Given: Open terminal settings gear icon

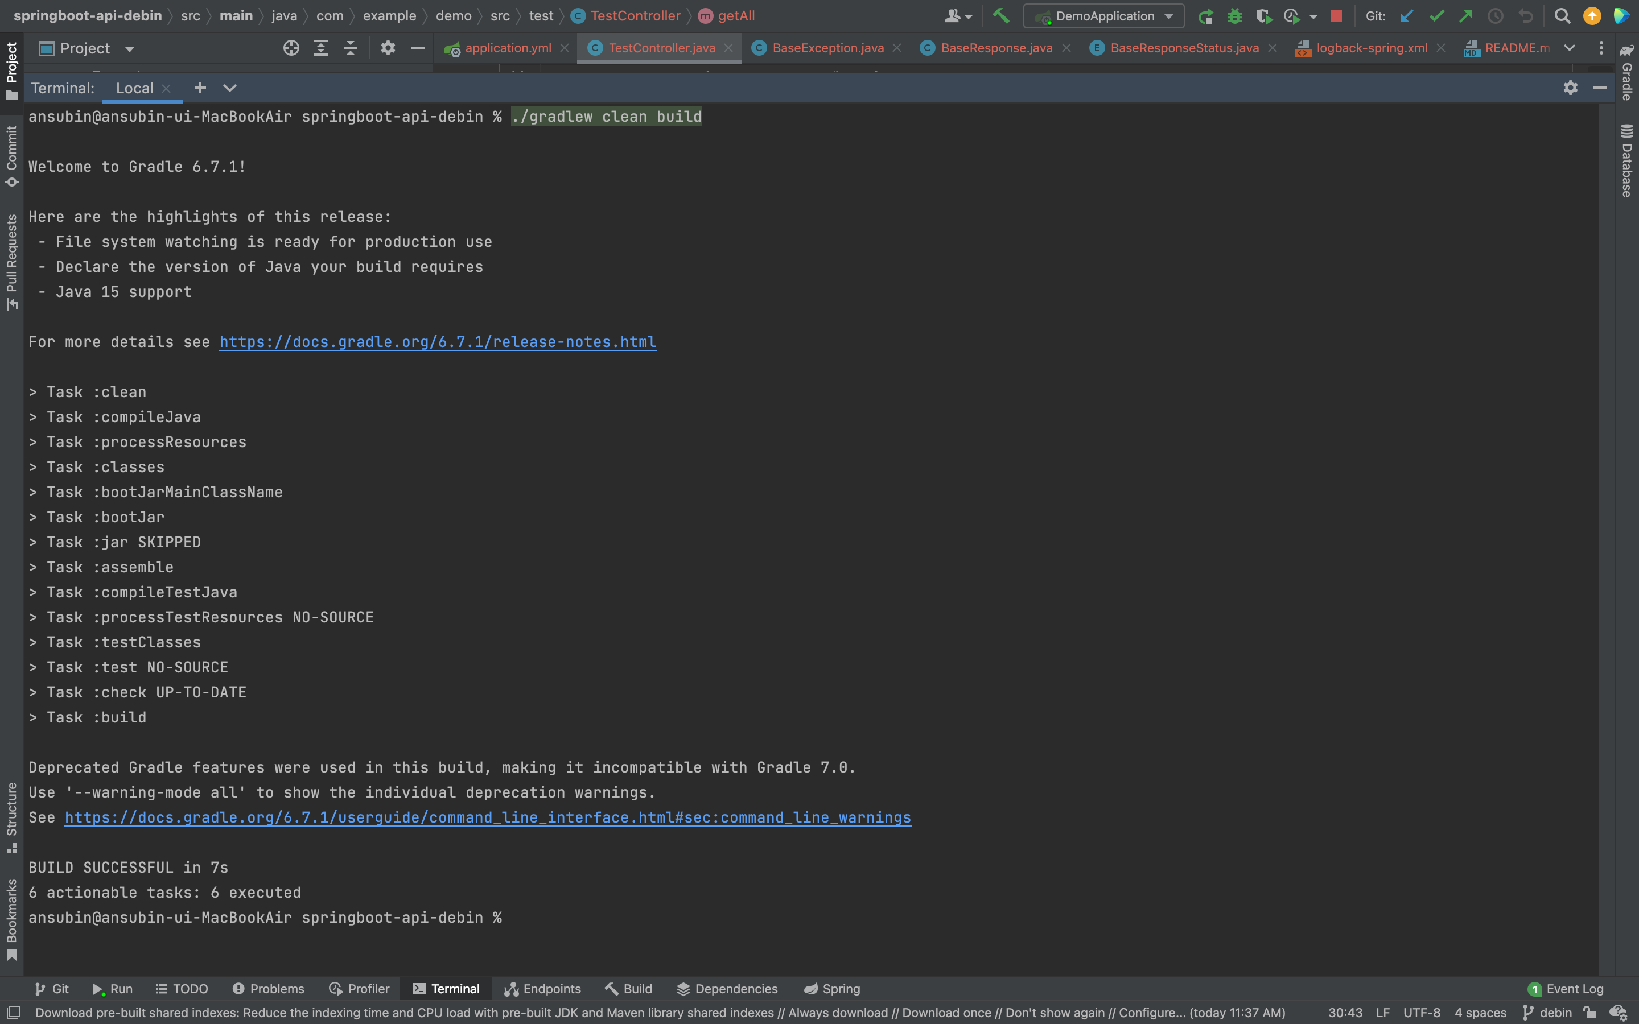Looking at the screenshot, I should 1570,88.
